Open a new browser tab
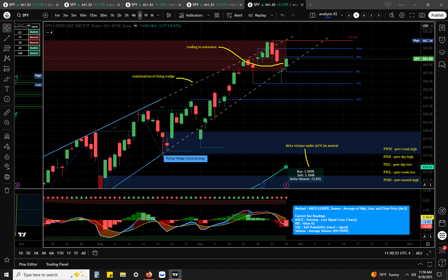Image resolution: width=448 pixels, height=280 pixels. [310, 5]
